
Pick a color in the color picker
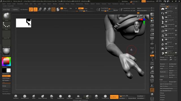(6, 61)
